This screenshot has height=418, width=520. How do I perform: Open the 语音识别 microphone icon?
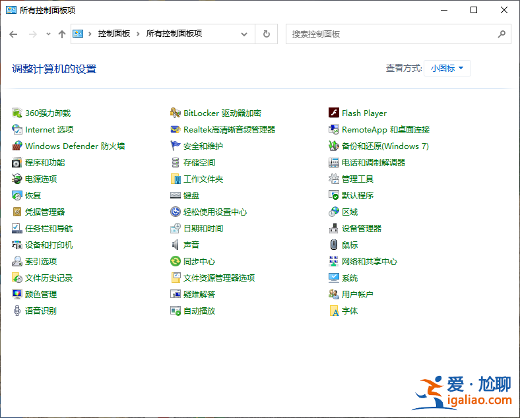coord(17,311)
